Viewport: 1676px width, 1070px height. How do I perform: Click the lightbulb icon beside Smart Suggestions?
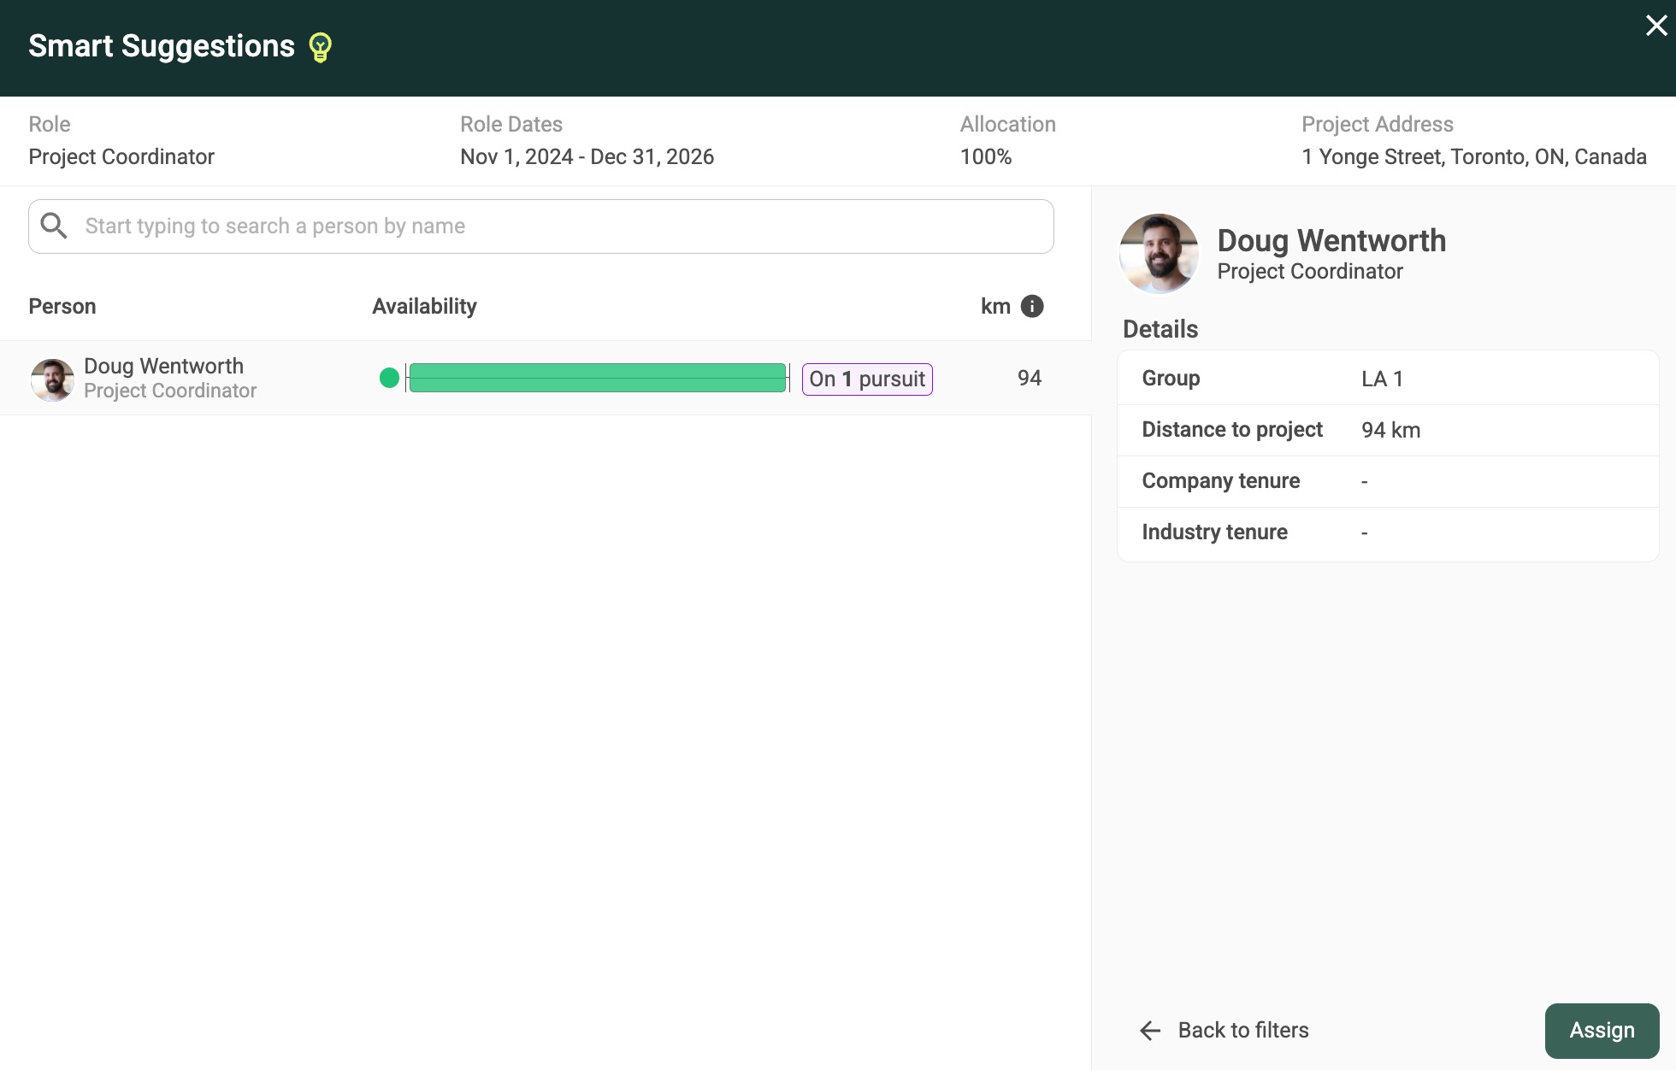point(321,47)
